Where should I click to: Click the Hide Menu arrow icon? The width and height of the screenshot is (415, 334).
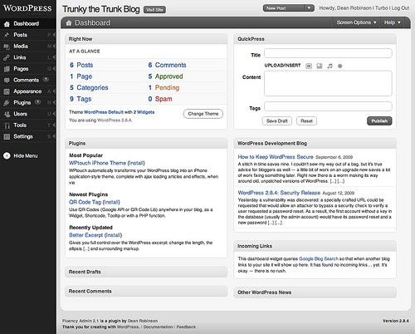(x=7, y=155)
